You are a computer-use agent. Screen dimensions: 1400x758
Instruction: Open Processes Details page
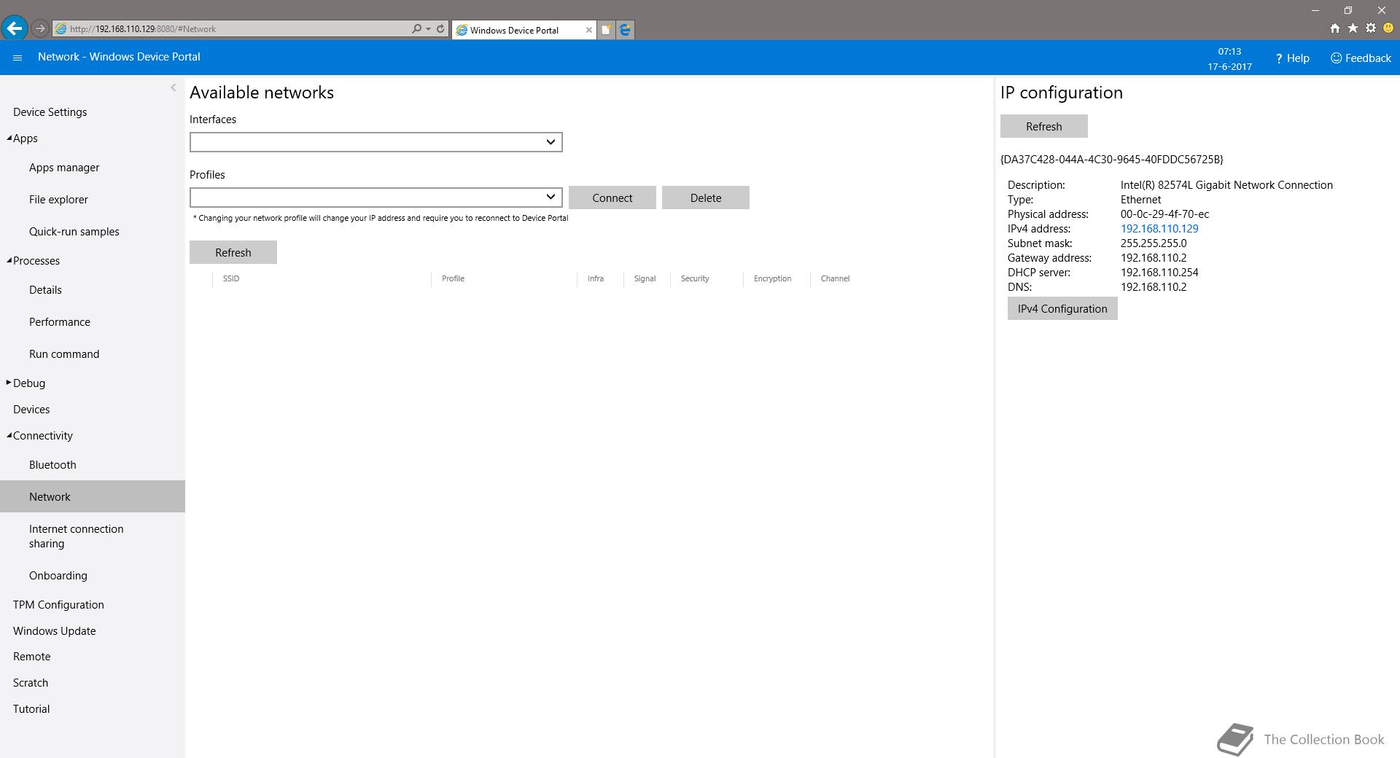click(45, 290)
